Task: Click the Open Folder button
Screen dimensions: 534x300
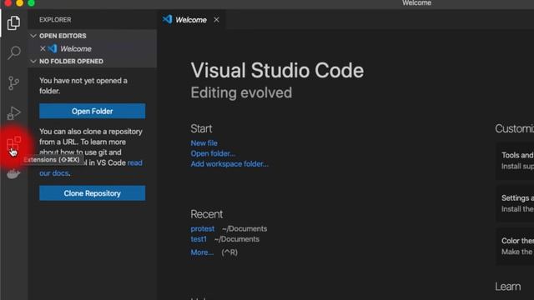Action: pos(93,111)
